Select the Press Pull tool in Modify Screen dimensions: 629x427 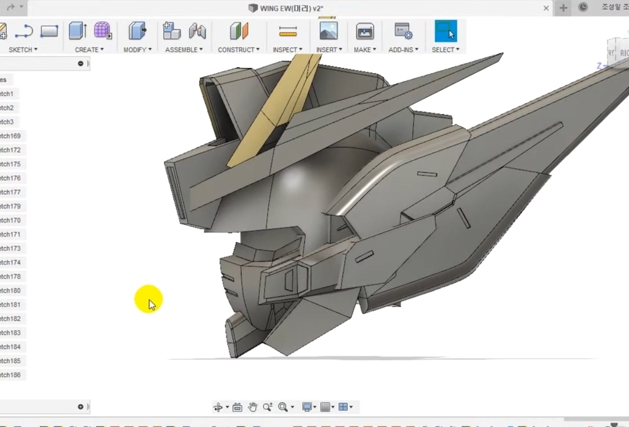coord(137,31)
